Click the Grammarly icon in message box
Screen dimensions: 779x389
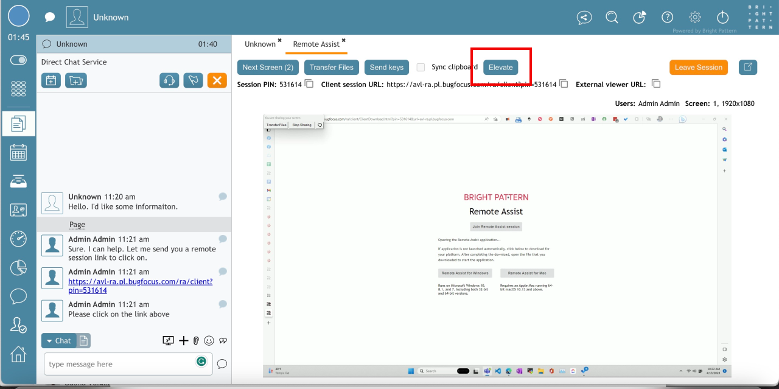point(201,362)
